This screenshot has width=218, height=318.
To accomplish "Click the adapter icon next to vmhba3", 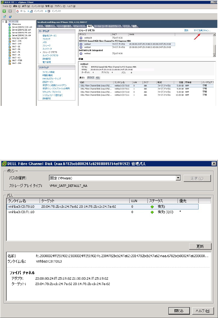I will (81, 44).
